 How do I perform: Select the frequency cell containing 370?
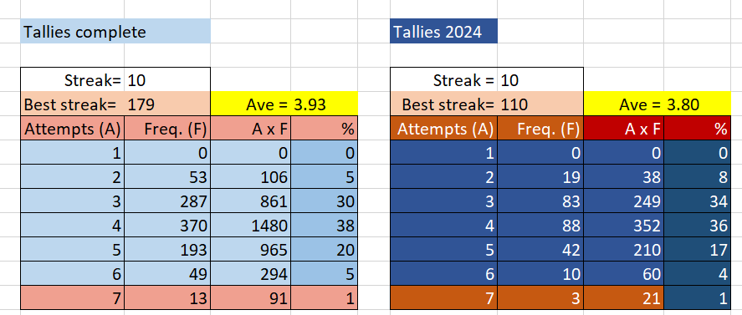pos(167,225)
